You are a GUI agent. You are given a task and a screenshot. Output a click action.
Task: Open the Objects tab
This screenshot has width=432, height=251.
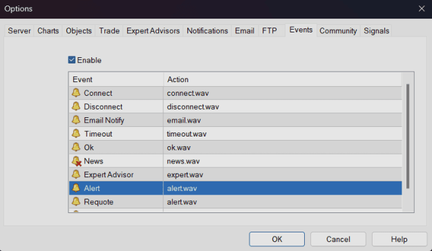79,31
